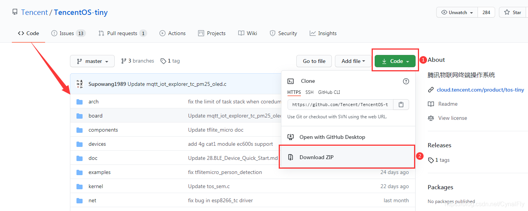The width and height of the screenshot is (528, 211).
Task: Open the Projects tab
Action: point(212,33)
